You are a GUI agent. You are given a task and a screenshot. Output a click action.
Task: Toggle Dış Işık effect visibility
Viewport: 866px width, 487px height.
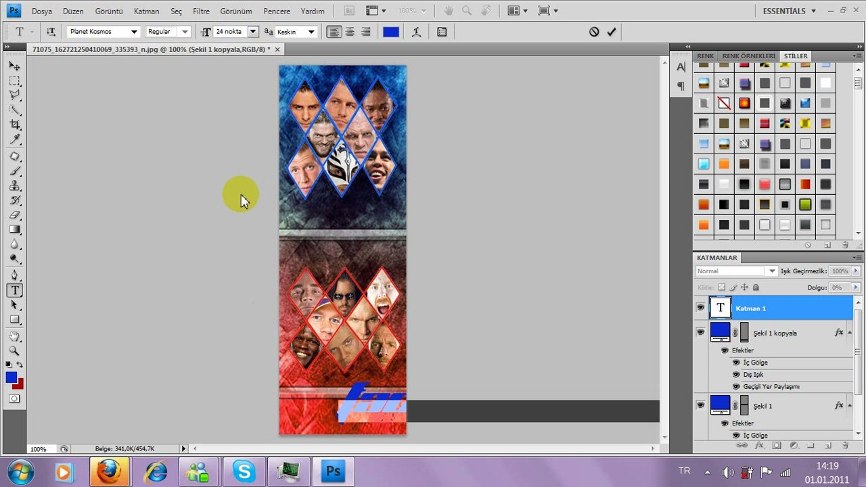736,375
